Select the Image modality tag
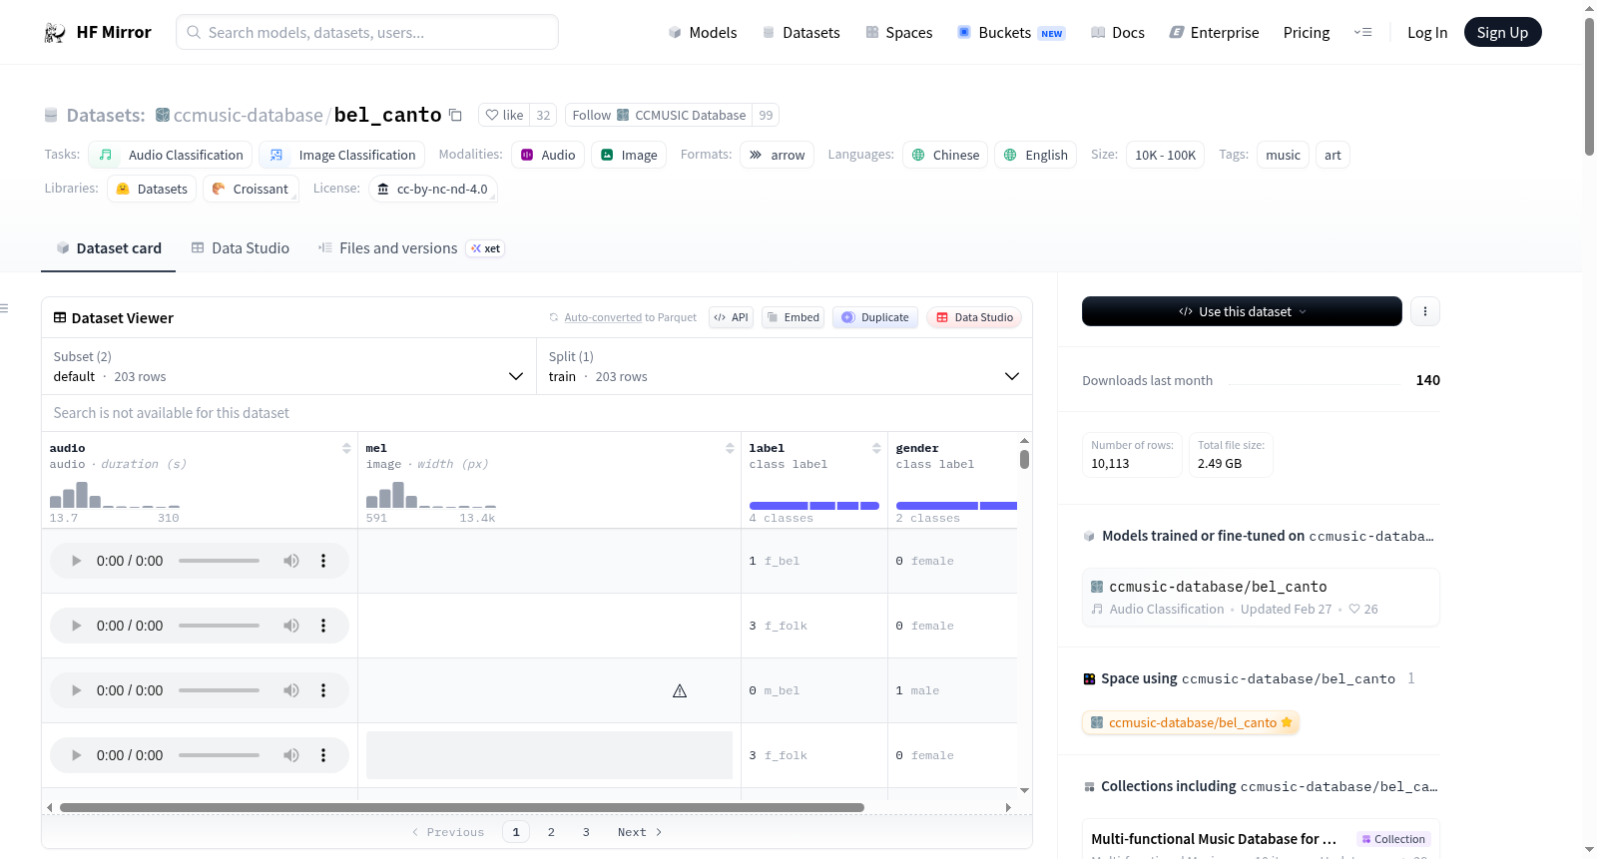This screenshot has width=1597, height=859. click(629, 155)
